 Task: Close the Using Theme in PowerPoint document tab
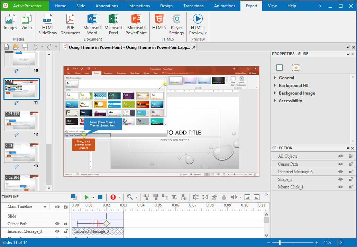pyautogui.click(x=193, y=47)
